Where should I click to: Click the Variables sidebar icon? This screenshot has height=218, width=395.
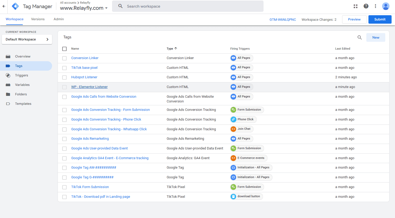pos(8,85)
